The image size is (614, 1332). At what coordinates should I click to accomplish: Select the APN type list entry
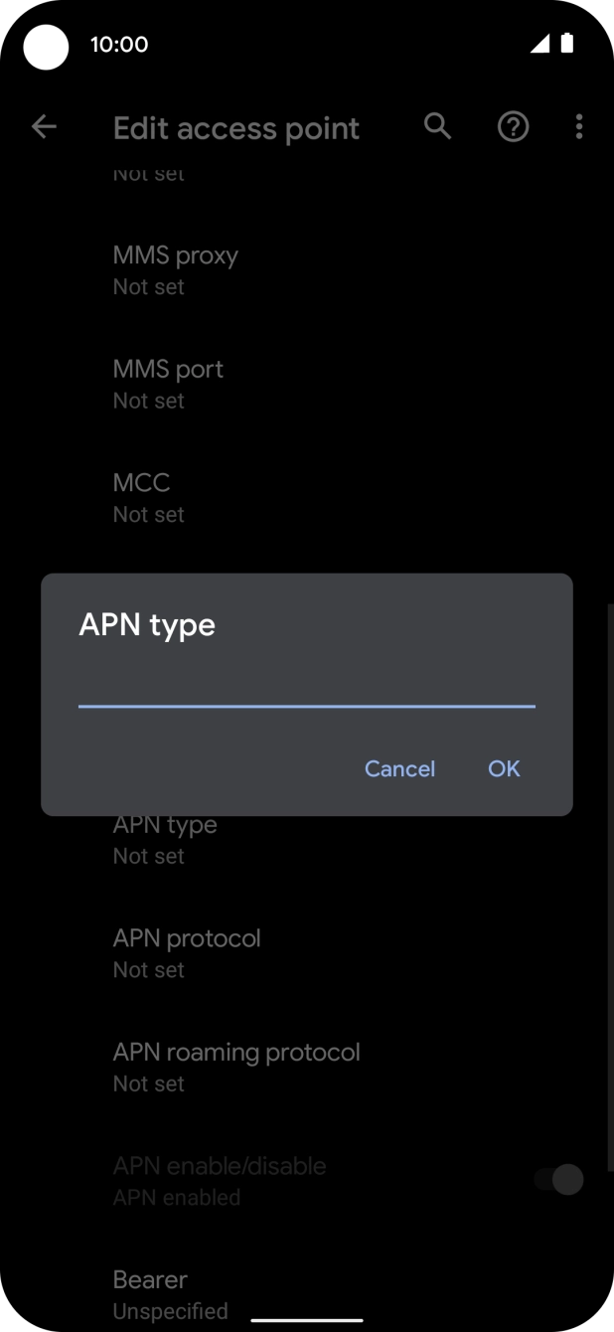[165, 838]
